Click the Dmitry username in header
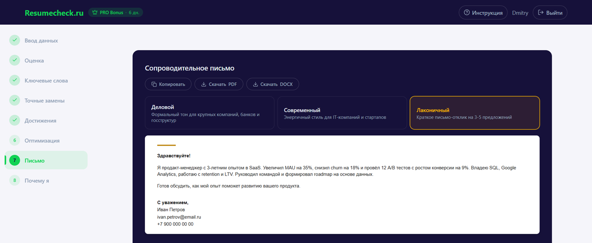Screen dimensions: 592x243 [520, 13]
